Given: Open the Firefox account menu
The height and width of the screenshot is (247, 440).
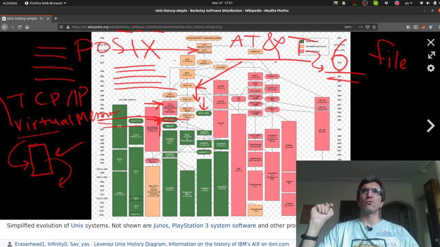Looking at the screenshot, I should click(x=430, y=27).
